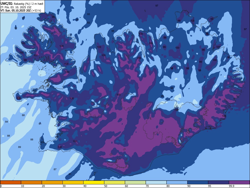Click the legend scale label 70
The width and height of the screenshot is (250, 188).
point(147,186)
